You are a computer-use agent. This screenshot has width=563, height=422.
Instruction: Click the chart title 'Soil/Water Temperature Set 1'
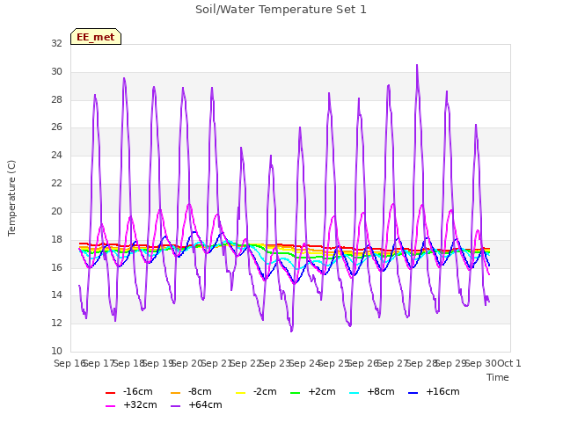281,10
